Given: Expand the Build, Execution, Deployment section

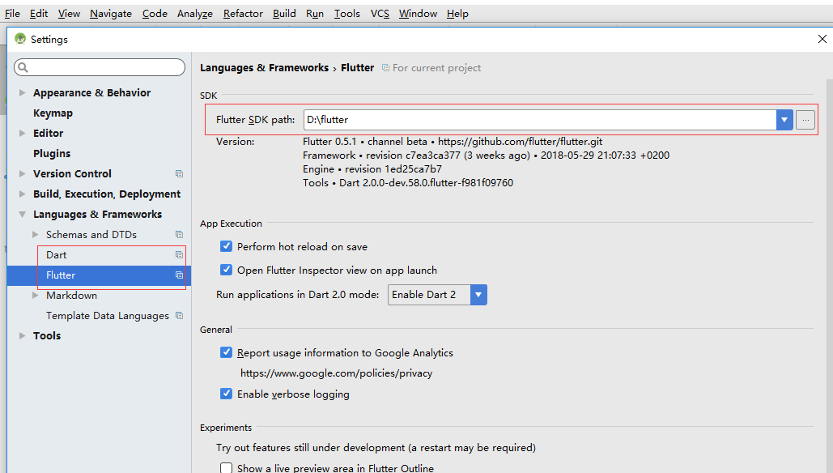Looking at the screenshot, I should [x=23, y=194].
